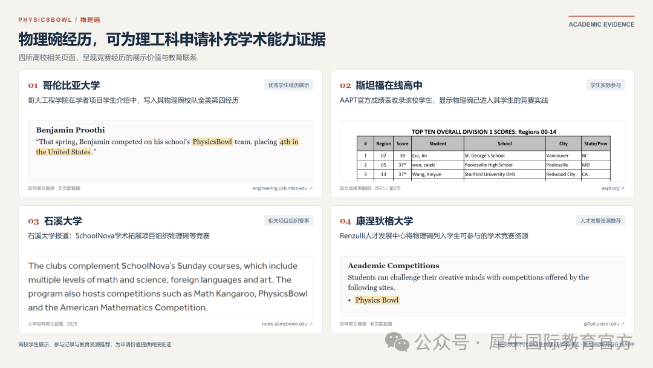Screen dimensions: 653x368
Task: Click the Region column header
Action: 383,143
